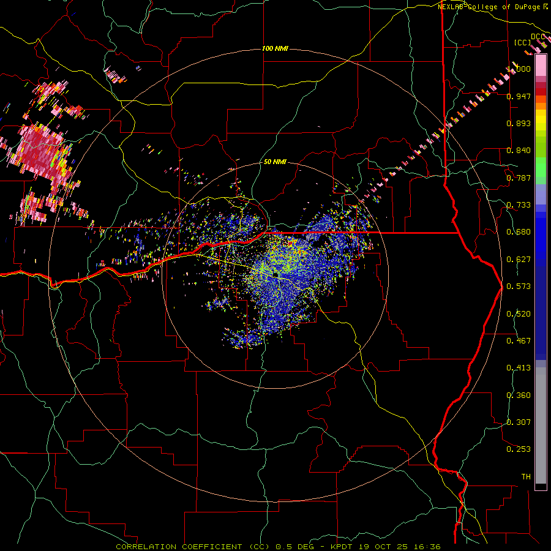Click the 16:36 timestamp in the caption
The height and width of the screenshot is (551, 551).
point(427,547)
